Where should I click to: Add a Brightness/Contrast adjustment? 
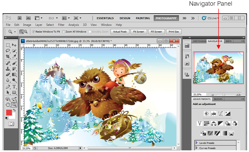click(207, 114)
